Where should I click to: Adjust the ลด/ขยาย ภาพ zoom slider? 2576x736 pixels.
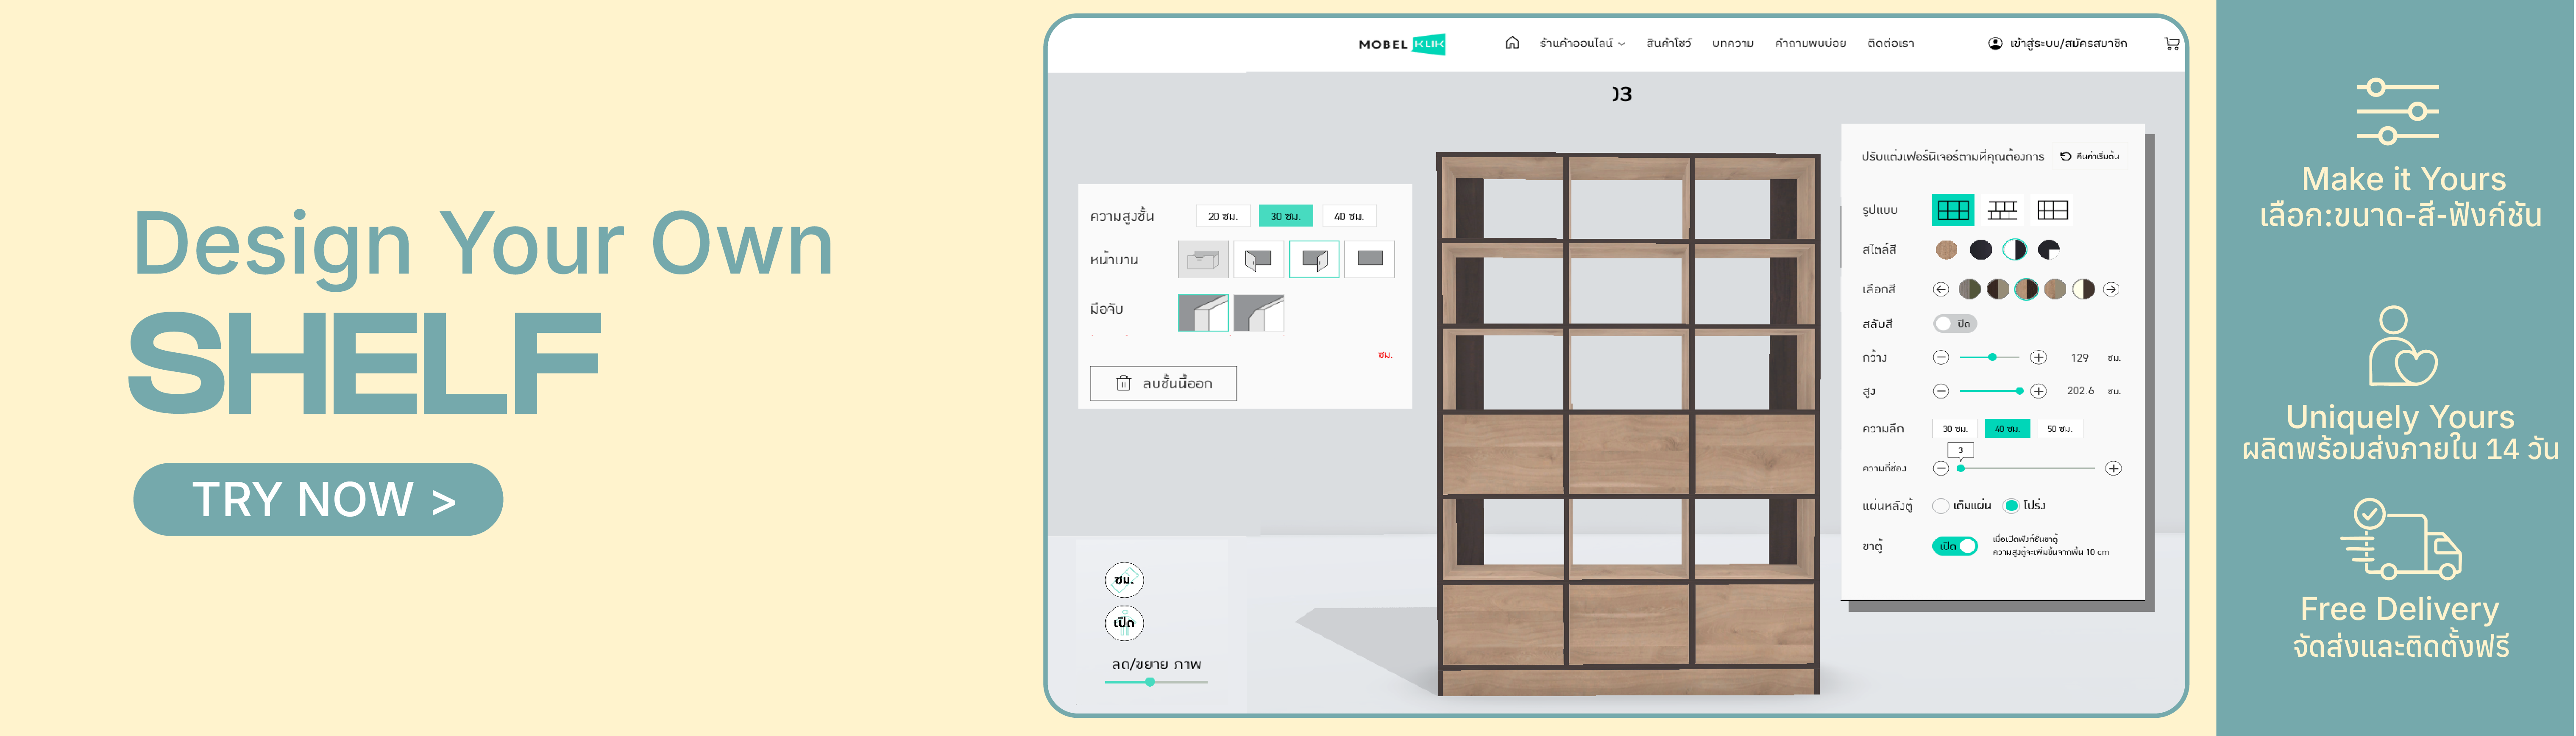click(1156, 682)
